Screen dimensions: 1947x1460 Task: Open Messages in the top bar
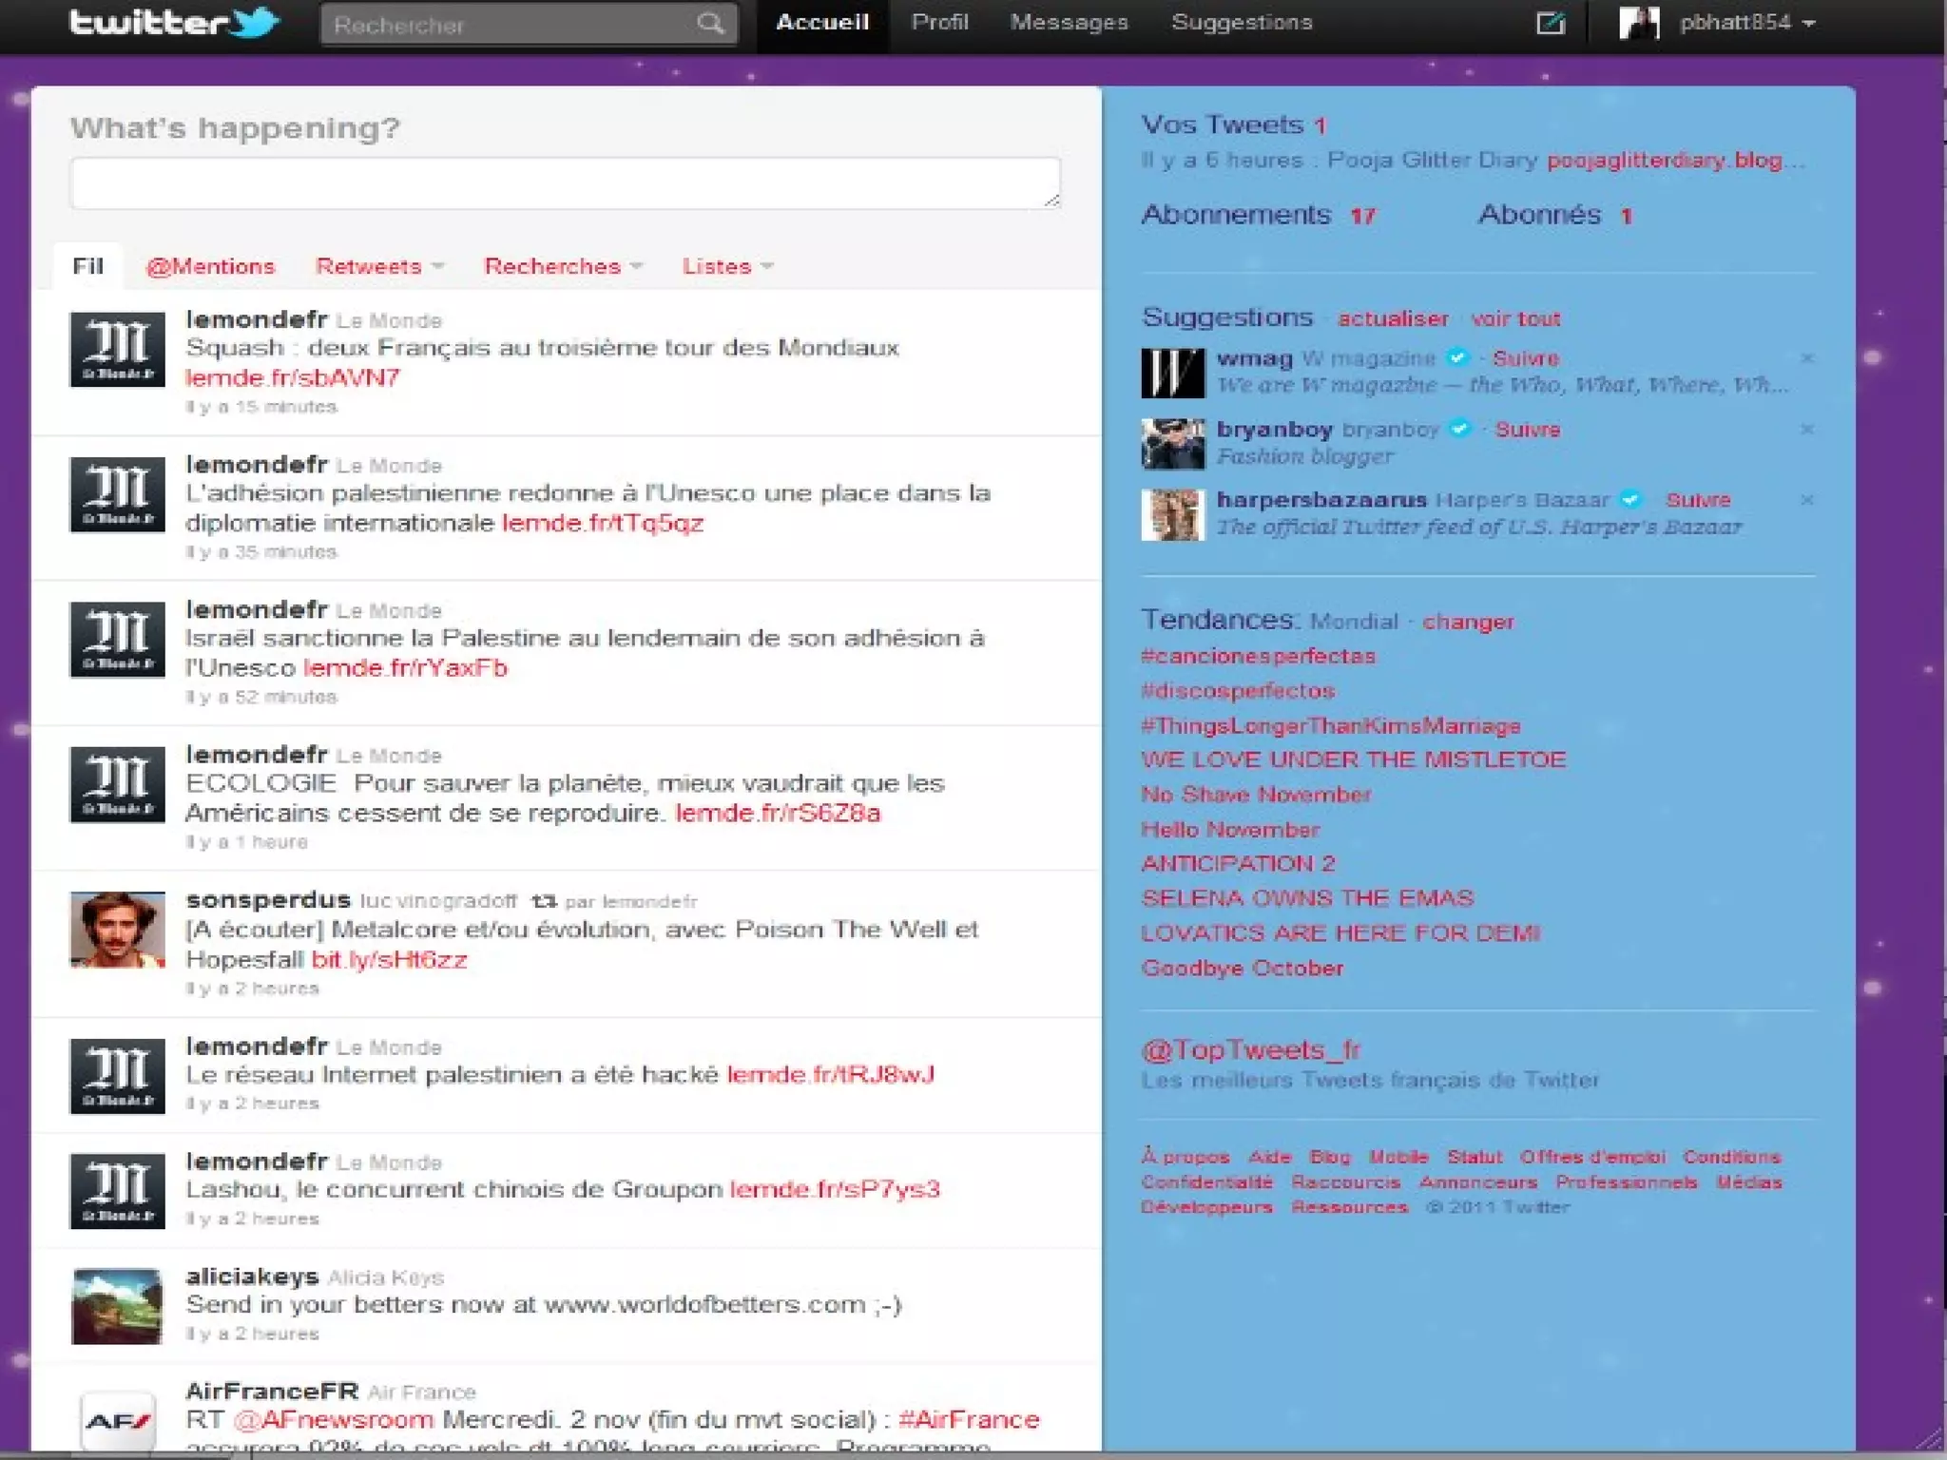[x=1069, y=23]
